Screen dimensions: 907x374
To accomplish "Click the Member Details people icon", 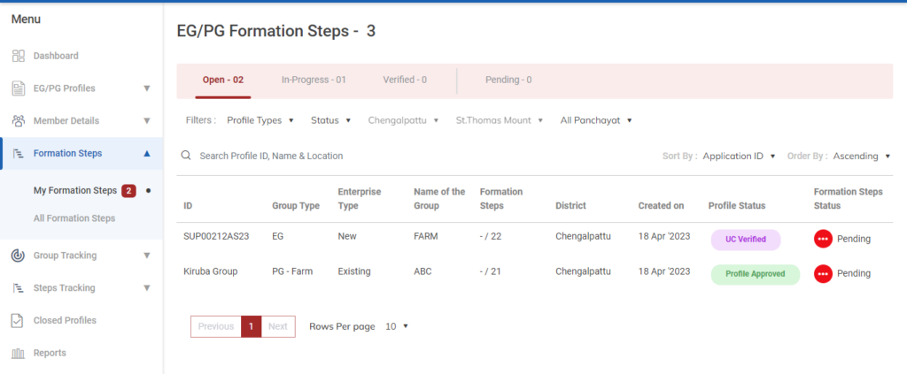I will click(x=18, y=121).
